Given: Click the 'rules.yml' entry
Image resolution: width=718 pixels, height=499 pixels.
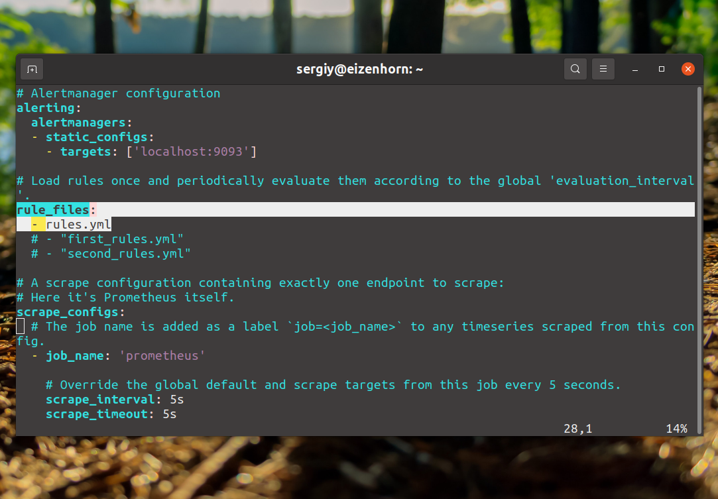Looking at the screenshot, I should (78, 225).
